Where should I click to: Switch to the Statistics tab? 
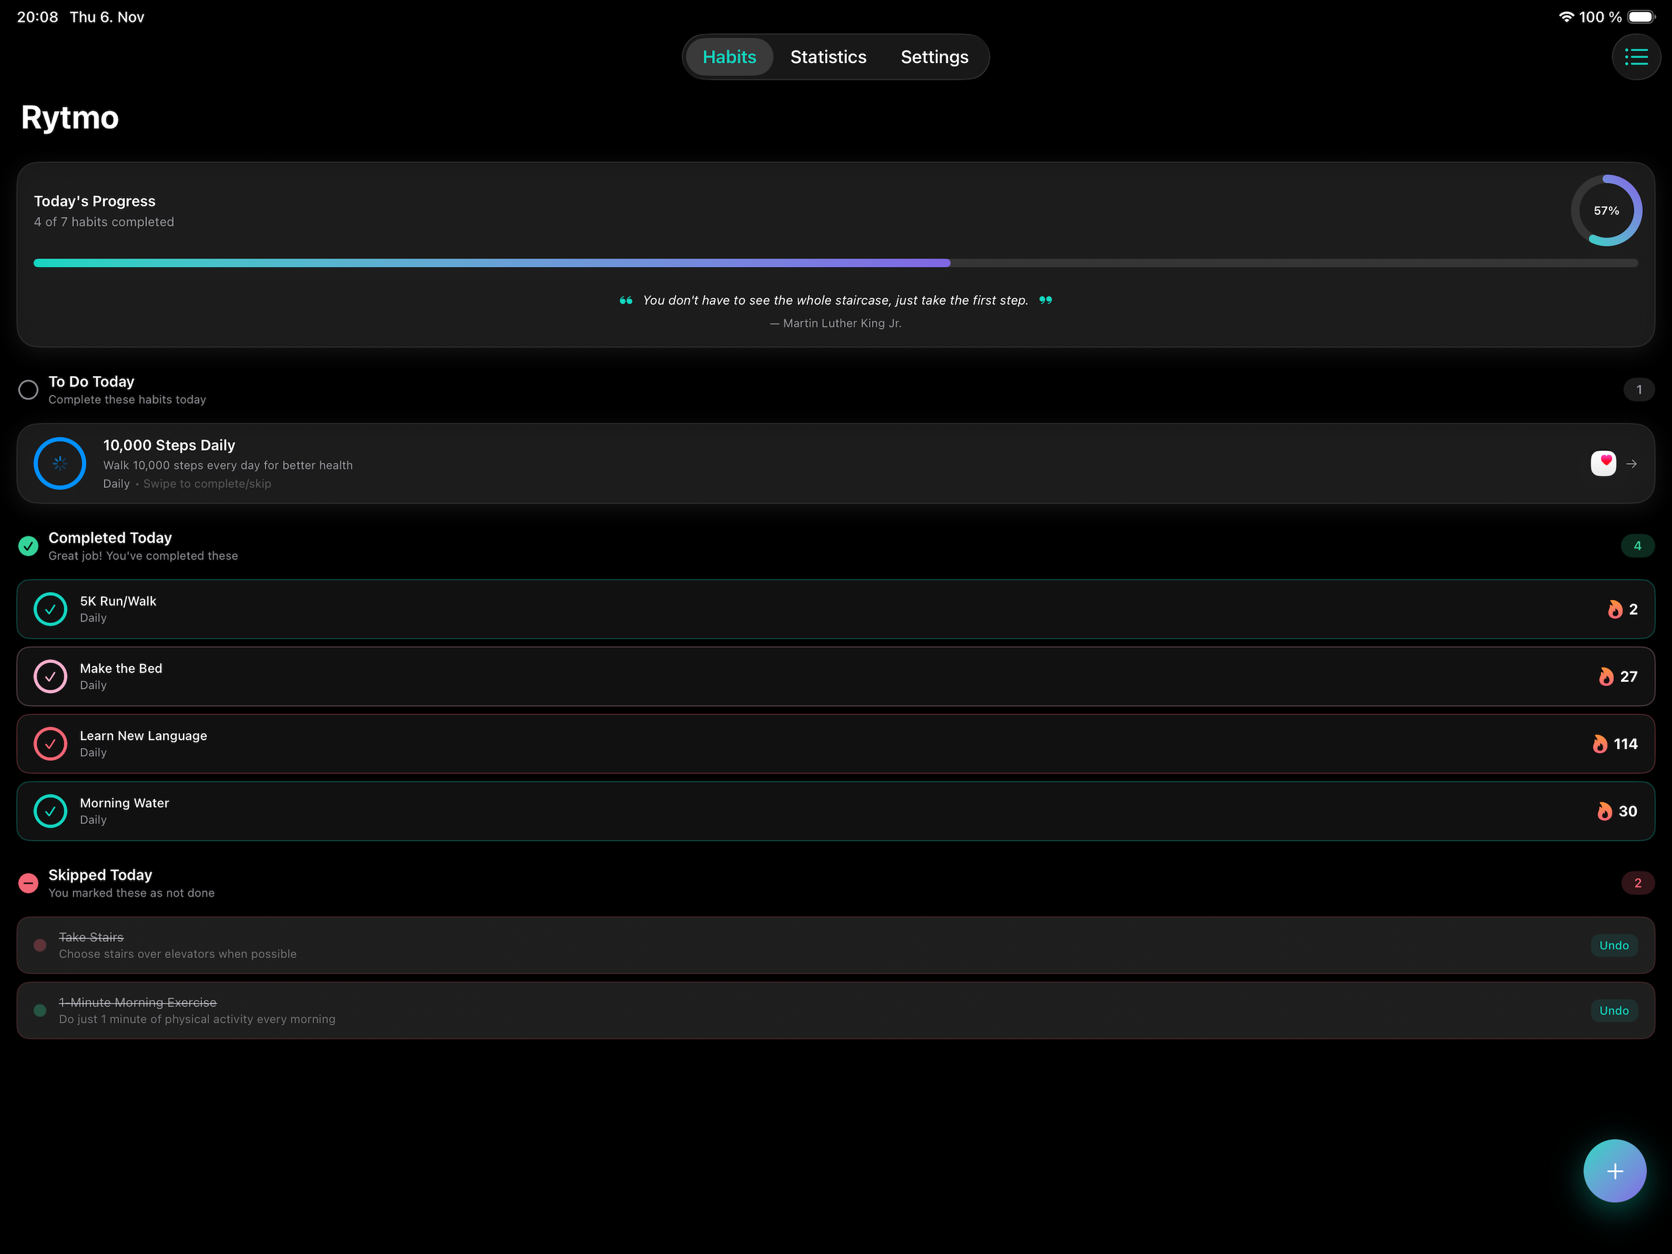[x=829, y=57]
